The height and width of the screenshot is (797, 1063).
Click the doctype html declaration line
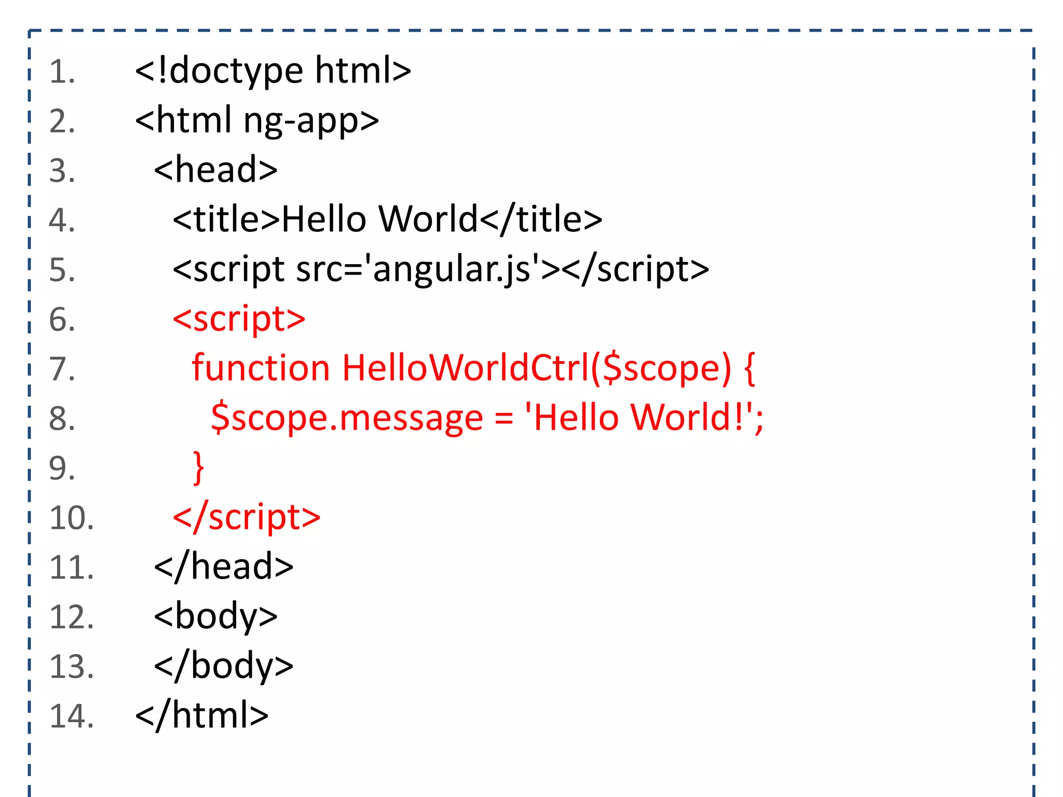pyautogui.click(x=272, y=71)
